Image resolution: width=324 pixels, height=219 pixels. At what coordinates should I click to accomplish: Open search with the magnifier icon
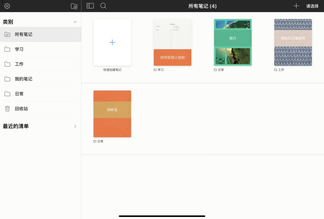pyautogui.click(x=103, y=6)
